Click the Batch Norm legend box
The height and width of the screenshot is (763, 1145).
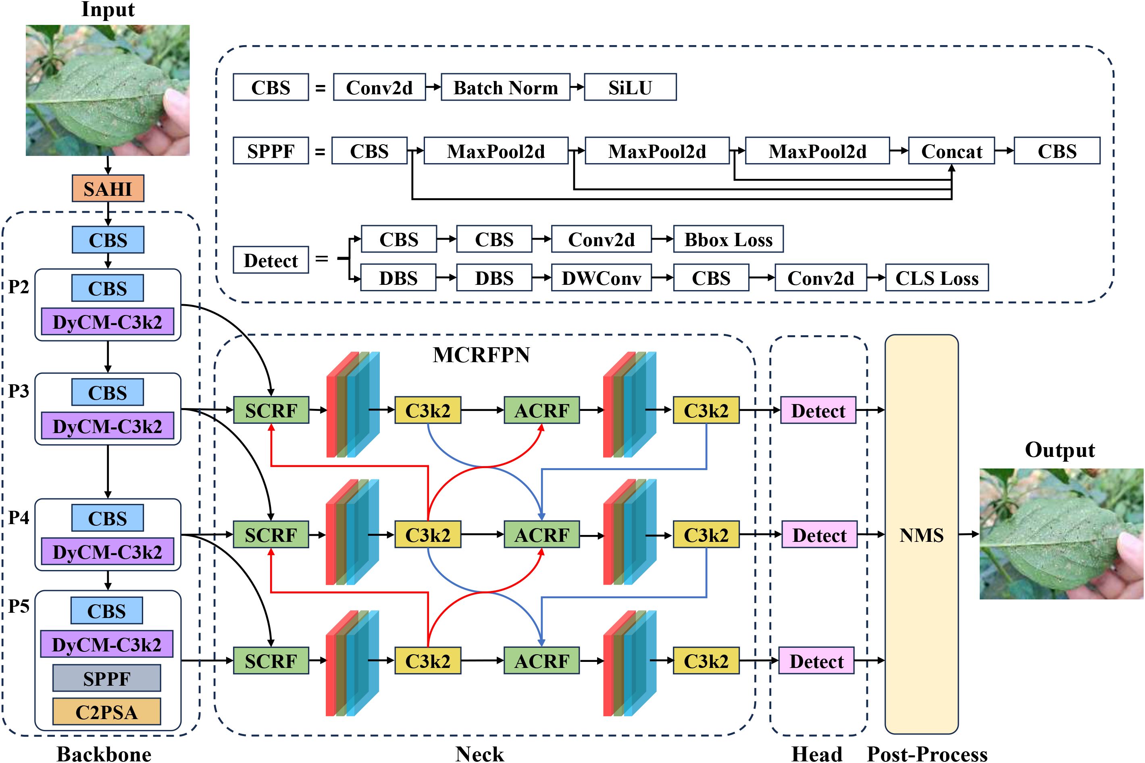(505, 87)
